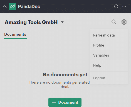
Task: Collapse the PandaDoc panel with the chevron
Action: coord(5,6)
